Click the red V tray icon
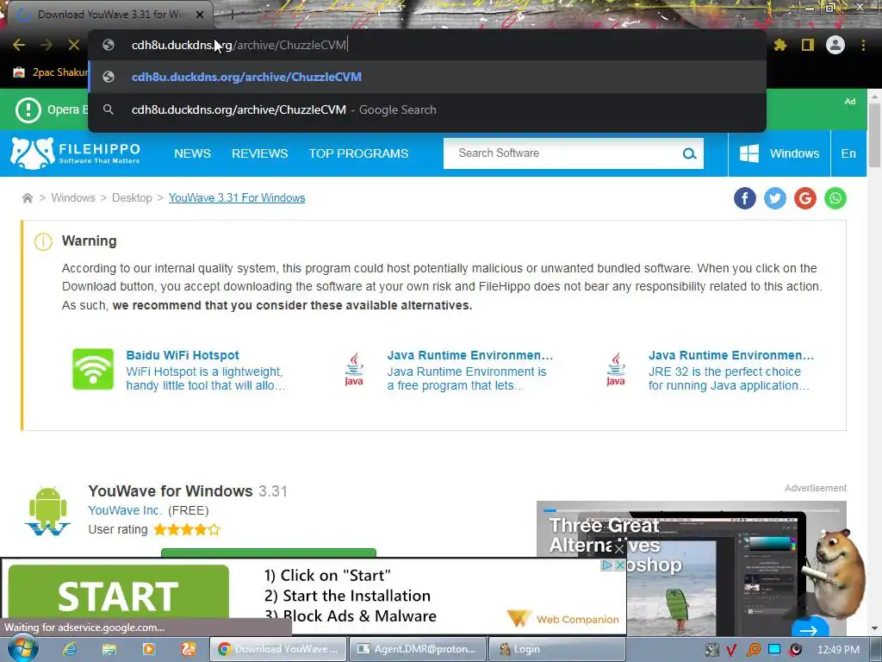Screen dimensions: 882x662 (732, 650)
